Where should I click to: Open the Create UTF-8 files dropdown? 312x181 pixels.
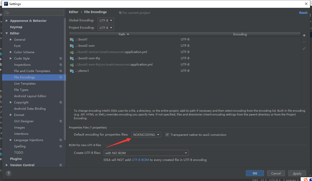[146, 153]
